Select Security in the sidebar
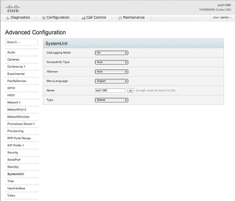 click(22, 153)
